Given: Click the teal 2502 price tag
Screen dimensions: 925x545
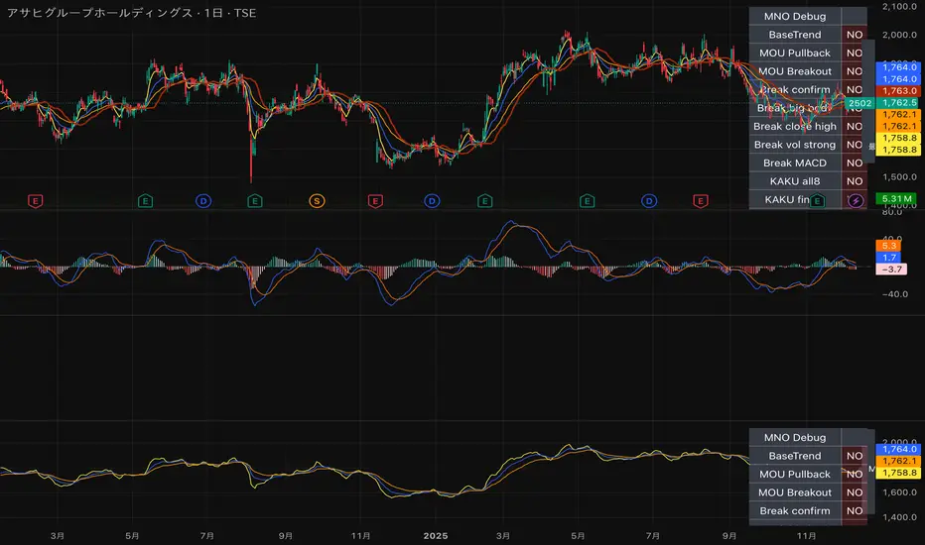Looking at the screenshot, I should click(x=860, y=102).
